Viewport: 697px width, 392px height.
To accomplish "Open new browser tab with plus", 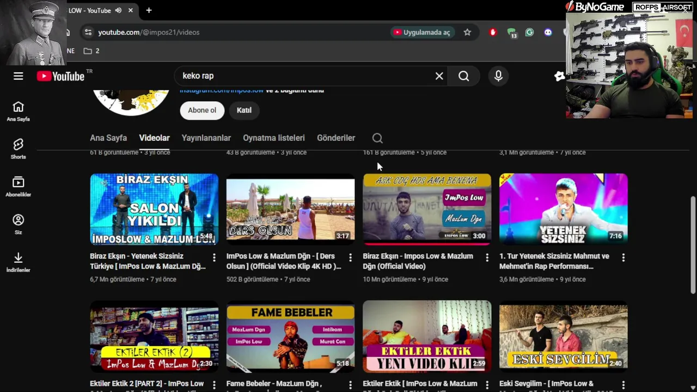I will pos(149,10).
